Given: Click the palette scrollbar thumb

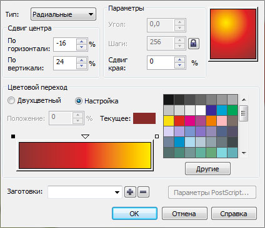Looking at the screenshot, I should [244, 113].
